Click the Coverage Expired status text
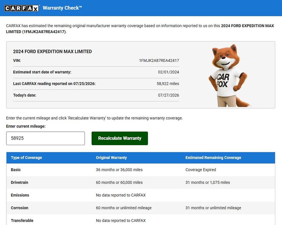Image resolution: width=282 pixels, height=225 pixels. pyautogui.click(x=201, y=170)
